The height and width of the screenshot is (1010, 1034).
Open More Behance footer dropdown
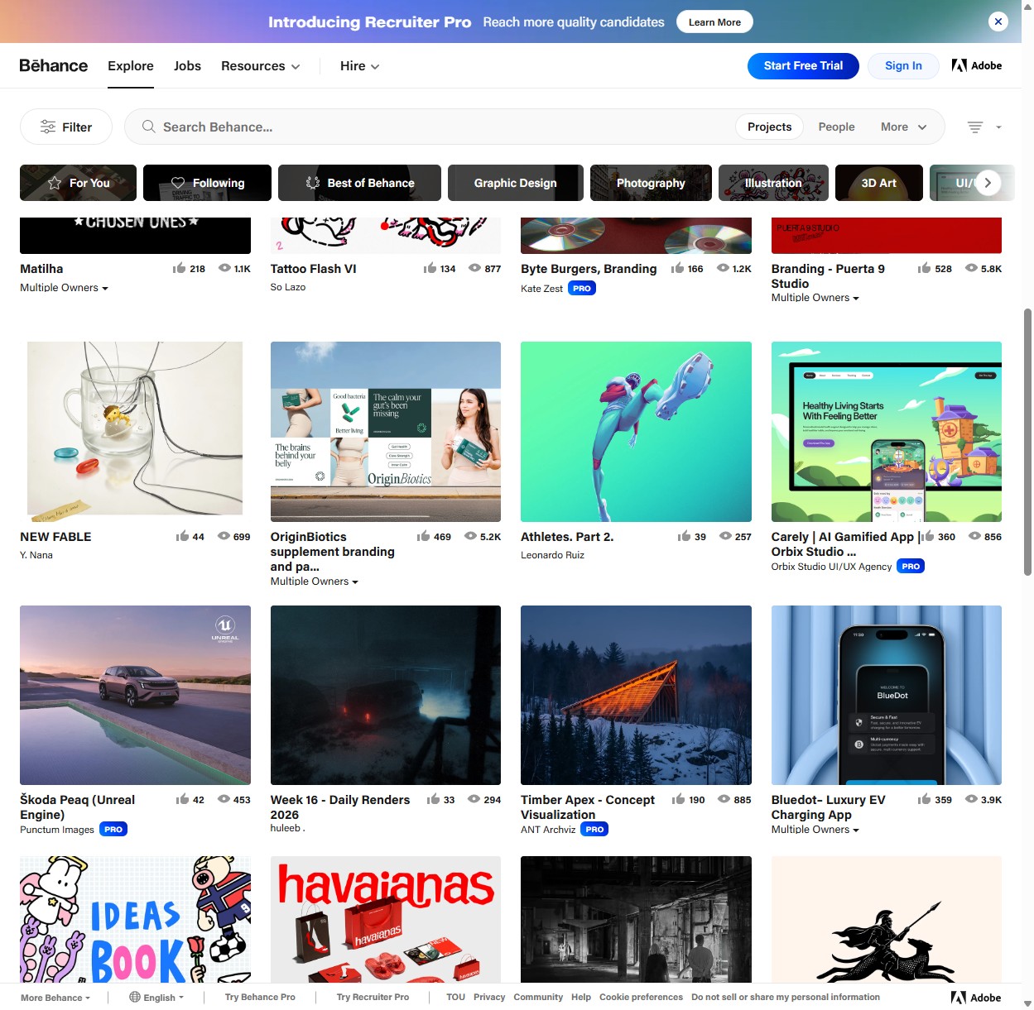55,998
